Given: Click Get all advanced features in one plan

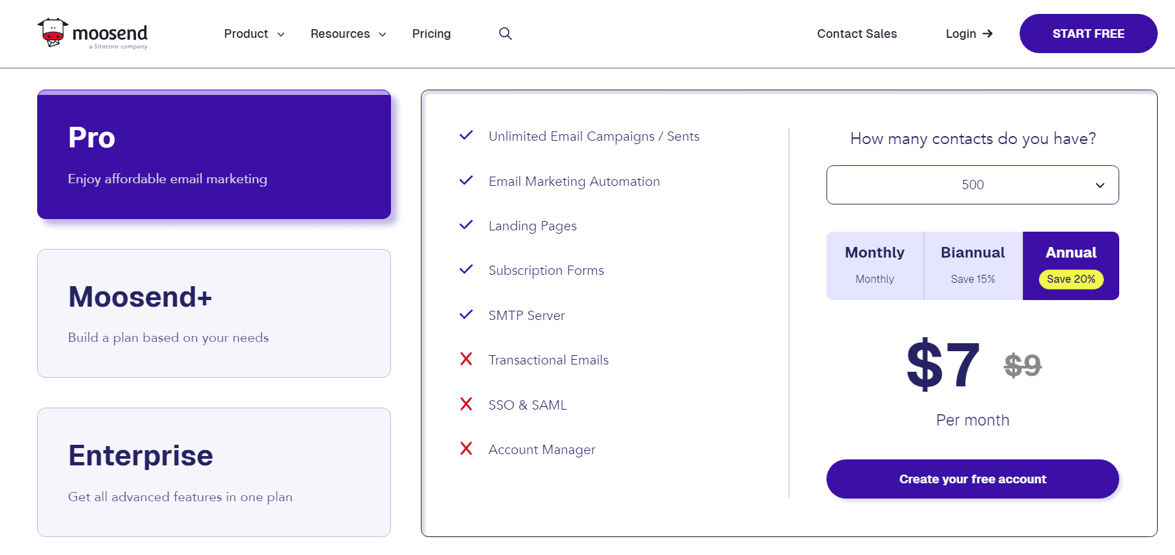Looking at the screenshot, I should pyautogui.click(x=180, y=497).
